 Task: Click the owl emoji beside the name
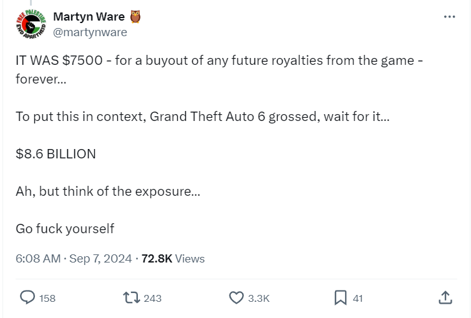pos(135,17)
